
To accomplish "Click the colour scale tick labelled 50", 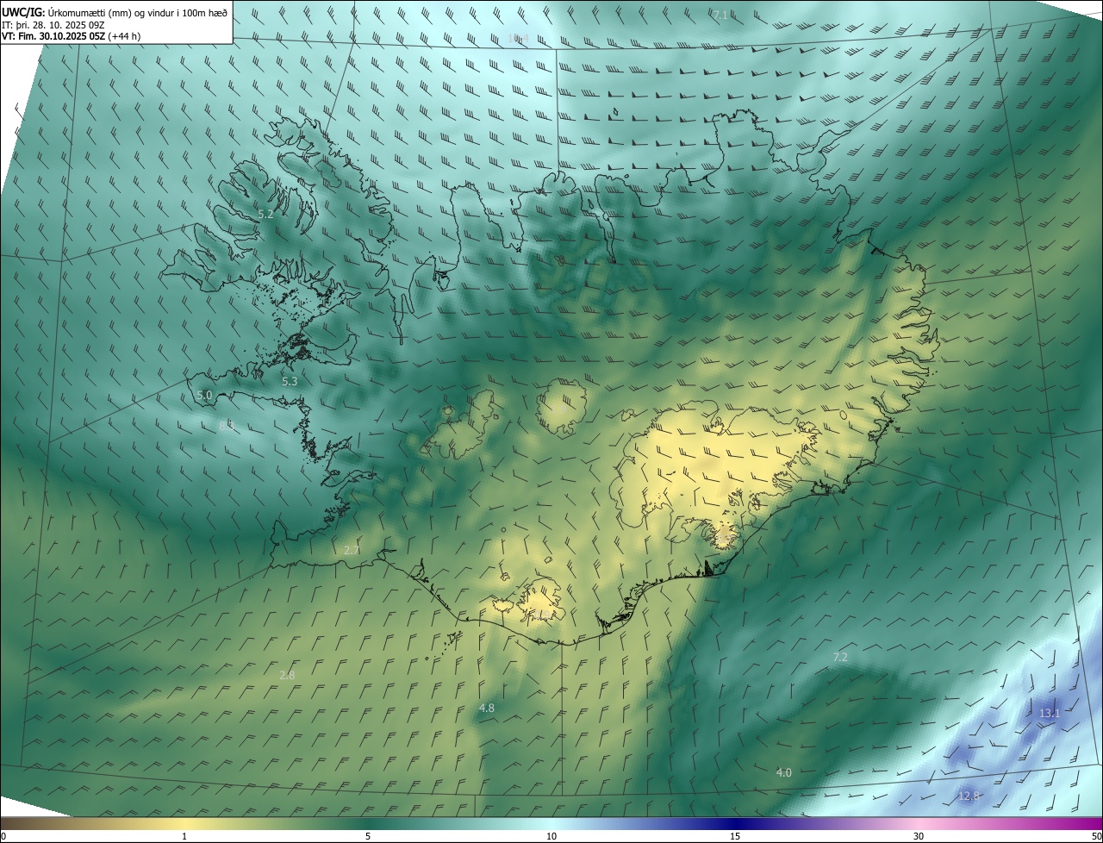I will point(1096,836).
